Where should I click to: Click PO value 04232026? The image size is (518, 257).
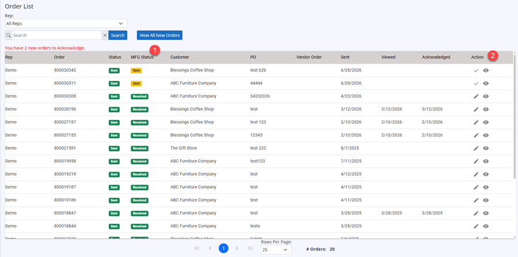pos(260,96)
